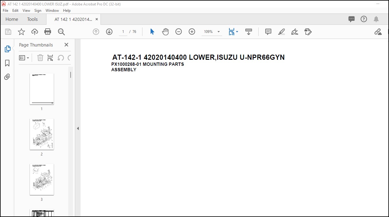The image size is (389, 217).
Task: Enable scrolling mode keyboard icon
Action: pyautogui.click(x=249, y=32)
